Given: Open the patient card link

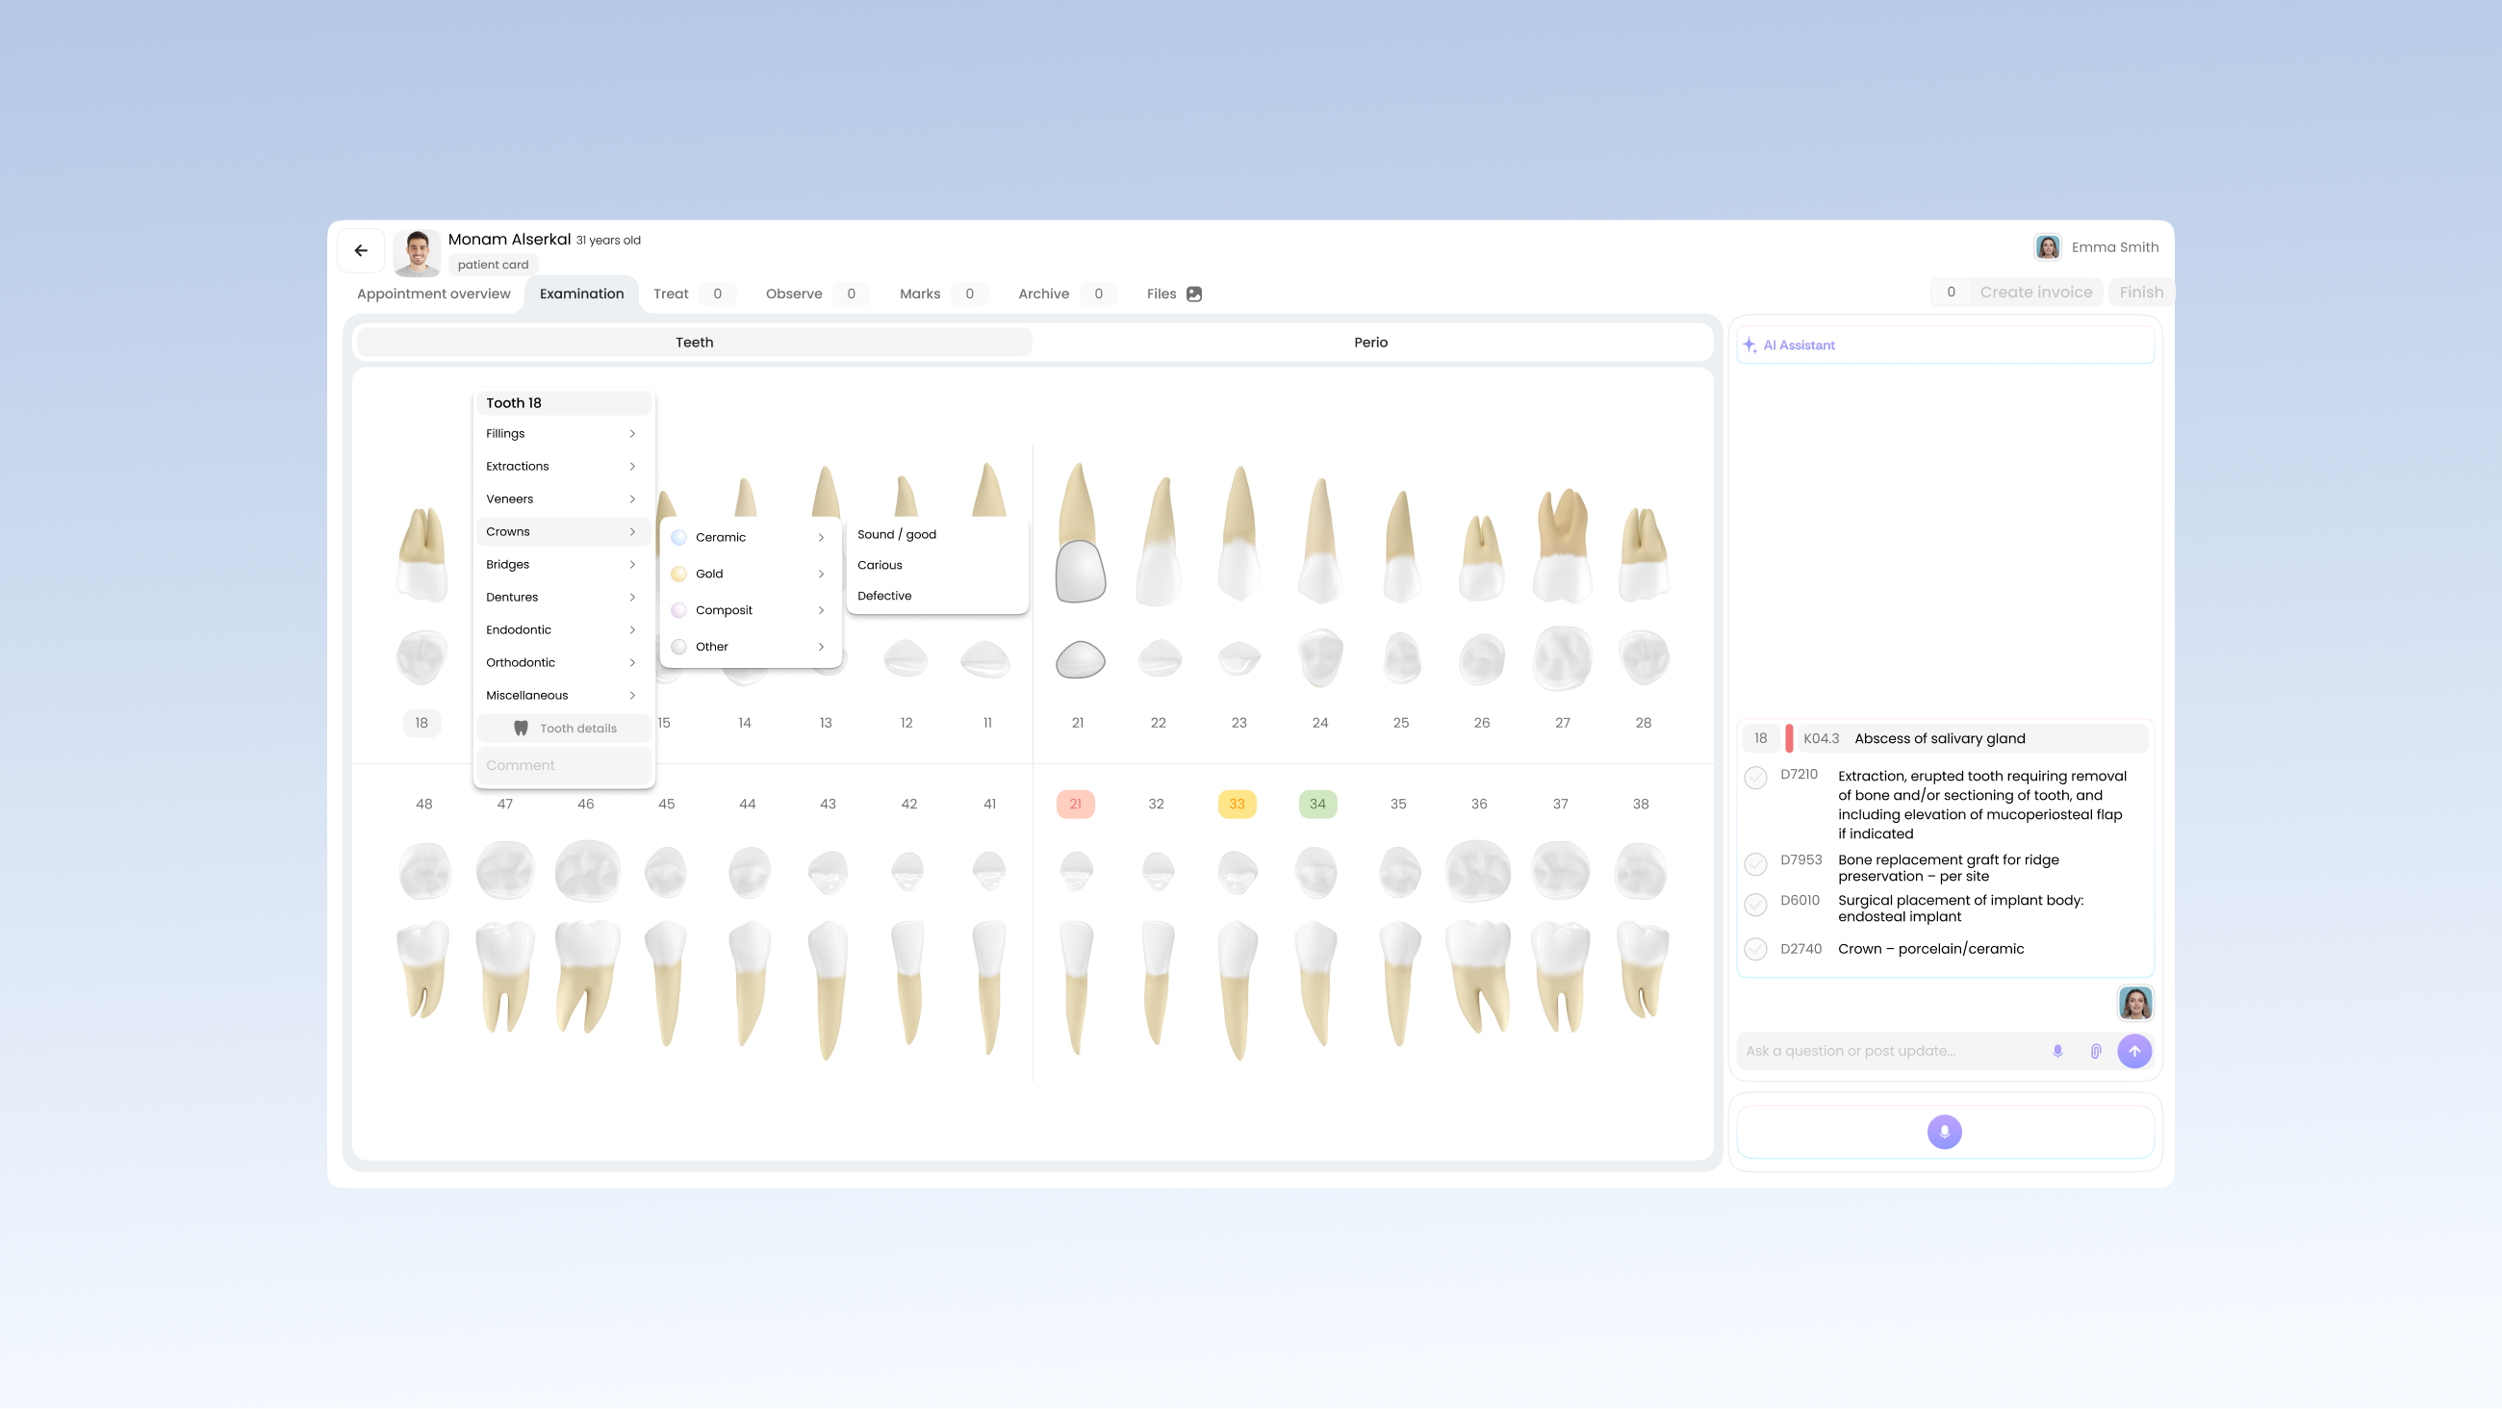Looking at the screenshot, I should click(x=493, y=265).
